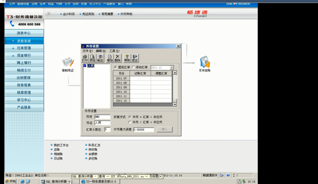Viewport: 318px width, 184px height.
Task: Open 核算管理 in the sidebar
Action: (24, 93)
